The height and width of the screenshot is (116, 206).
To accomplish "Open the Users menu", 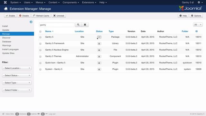I will 28,2.
